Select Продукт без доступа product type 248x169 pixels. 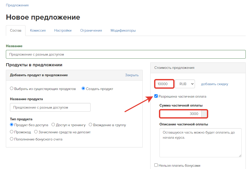pos(11,125)
